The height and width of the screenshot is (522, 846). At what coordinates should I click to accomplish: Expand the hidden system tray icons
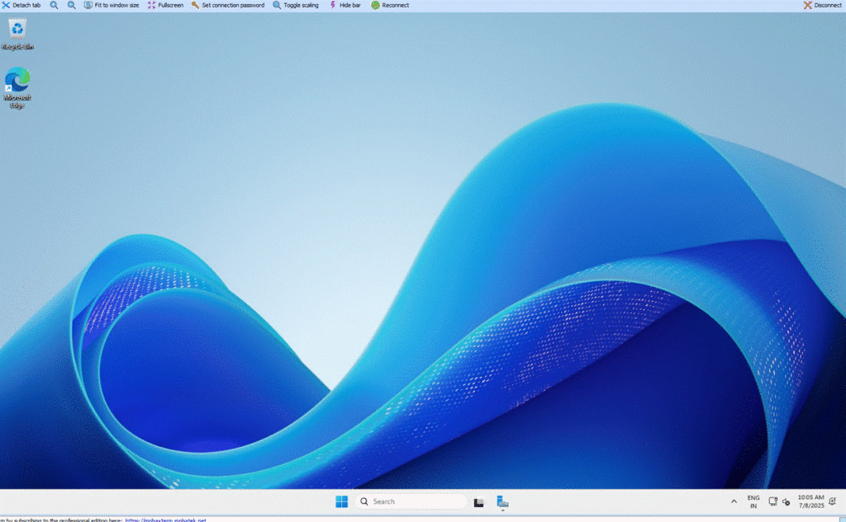pos(734,501)
